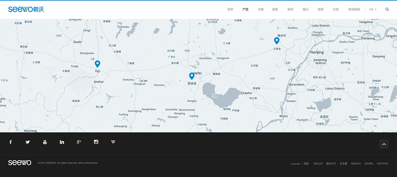Viewport: 397px width, 177px height.
Task: Click the Gushi label on the map
Action: [x=78, y=42]
